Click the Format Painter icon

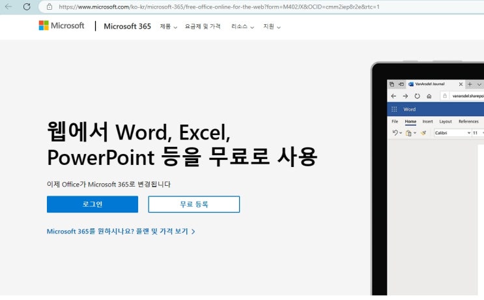423,133
